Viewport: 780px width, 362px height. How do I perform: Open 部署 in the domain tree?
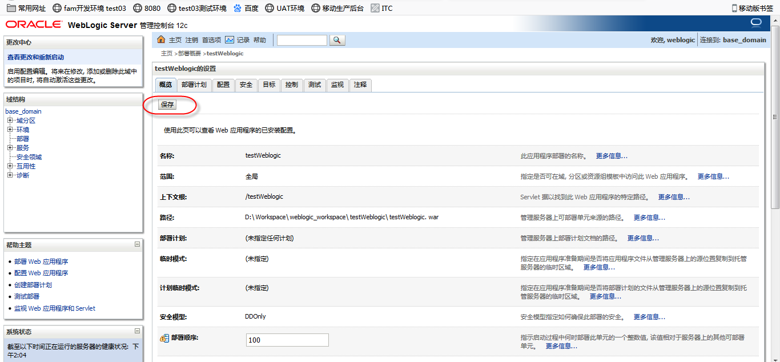[23, 139]
